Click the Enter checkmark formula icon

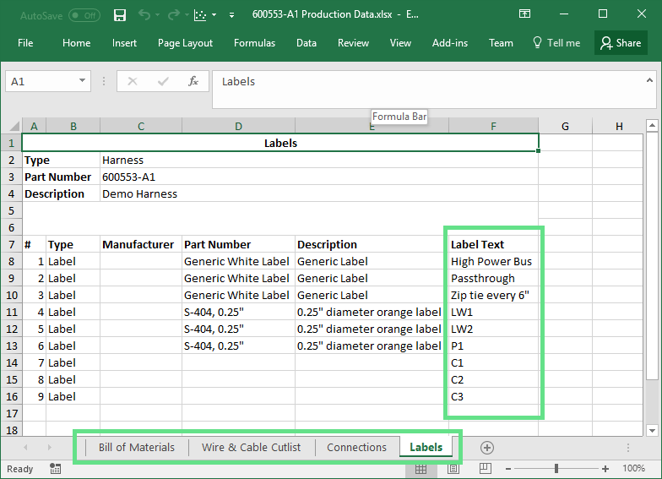[x=163, y=81]
